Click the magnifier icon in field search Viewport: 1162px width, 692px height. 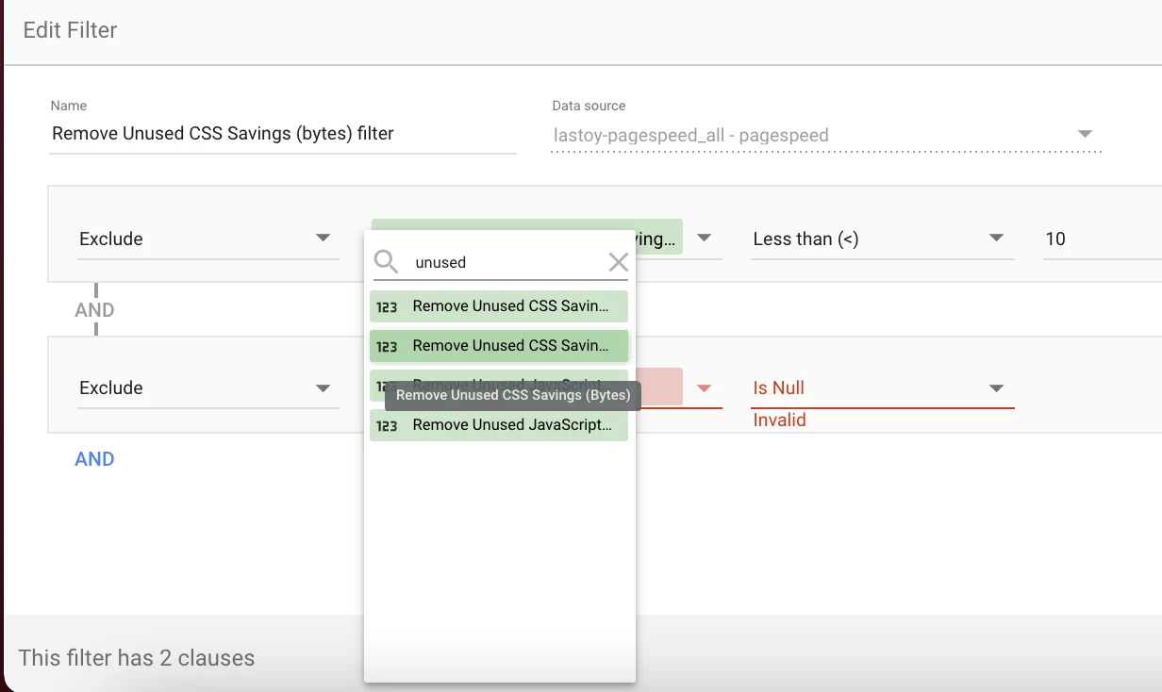click(x=386, y=262)
